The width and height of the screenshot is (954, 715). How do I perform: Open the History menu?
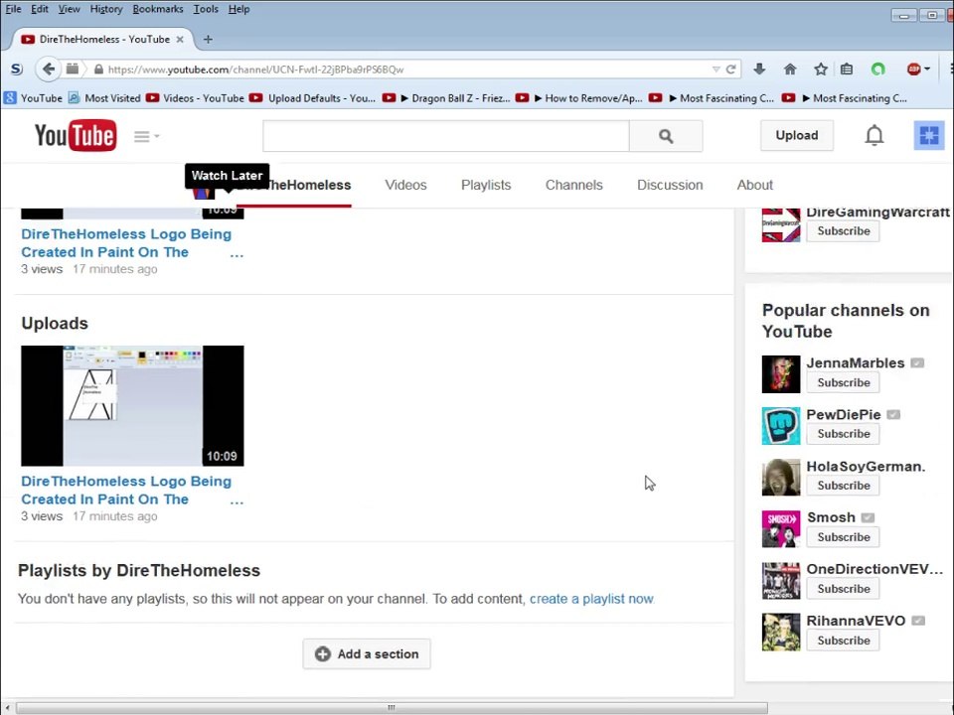[x=106, y=9]
